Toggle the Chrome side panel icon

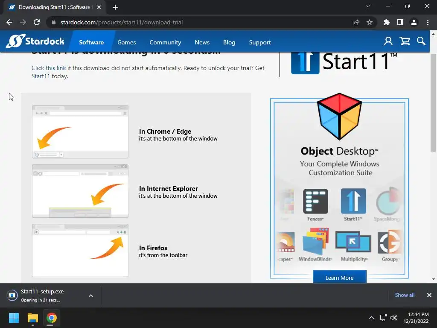tap(400, 22)
